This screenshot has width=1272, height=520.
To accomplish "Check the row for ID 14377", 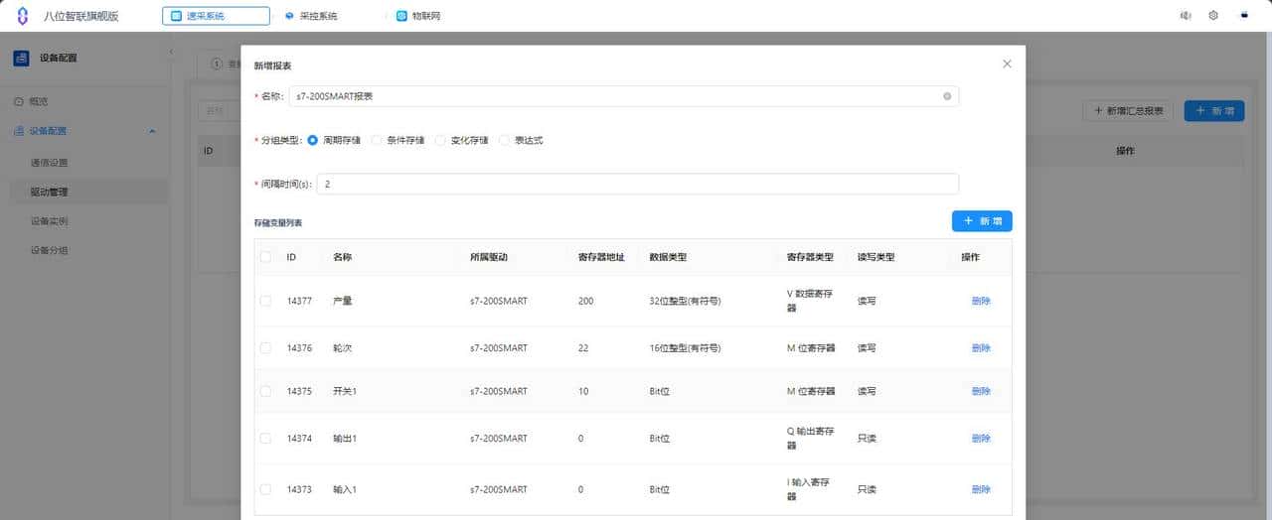I will [265, 301].
